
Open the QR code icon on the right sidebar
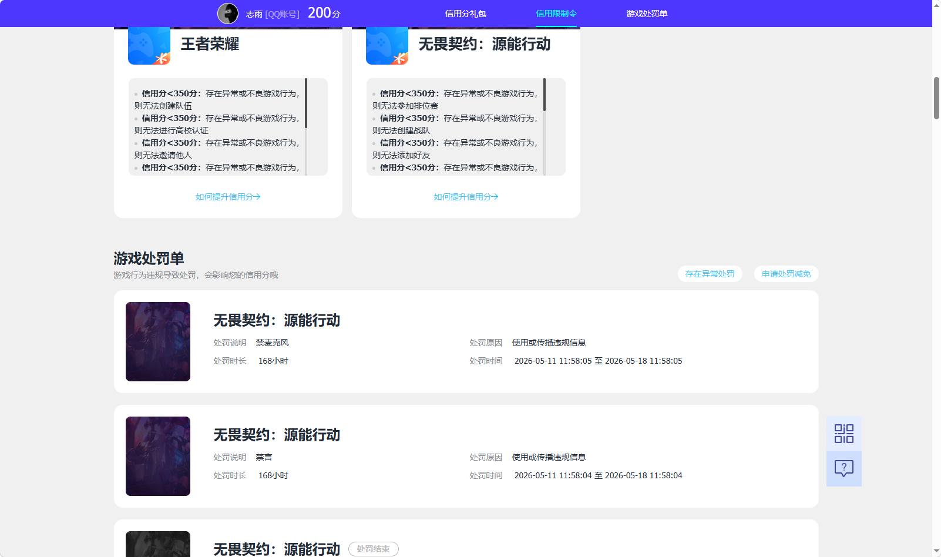coord(844,434)
